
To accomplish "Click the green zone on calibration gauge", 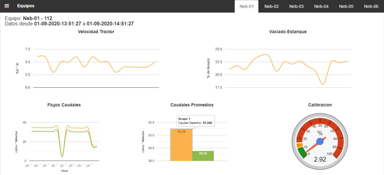I will point(301,152).
